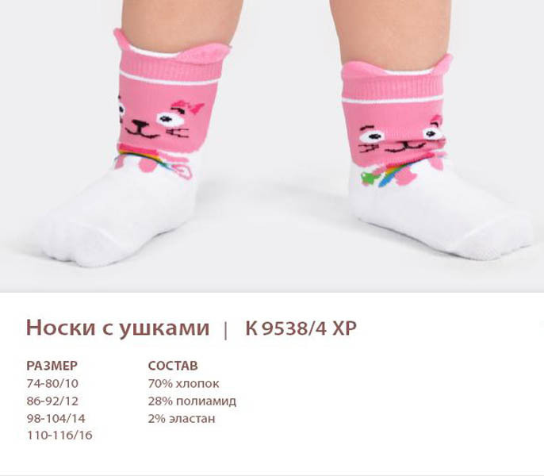The height and width of the screenshot is (476, 544).
Task: Click the "2% эластан" composition line
Action: pos(182,418)
